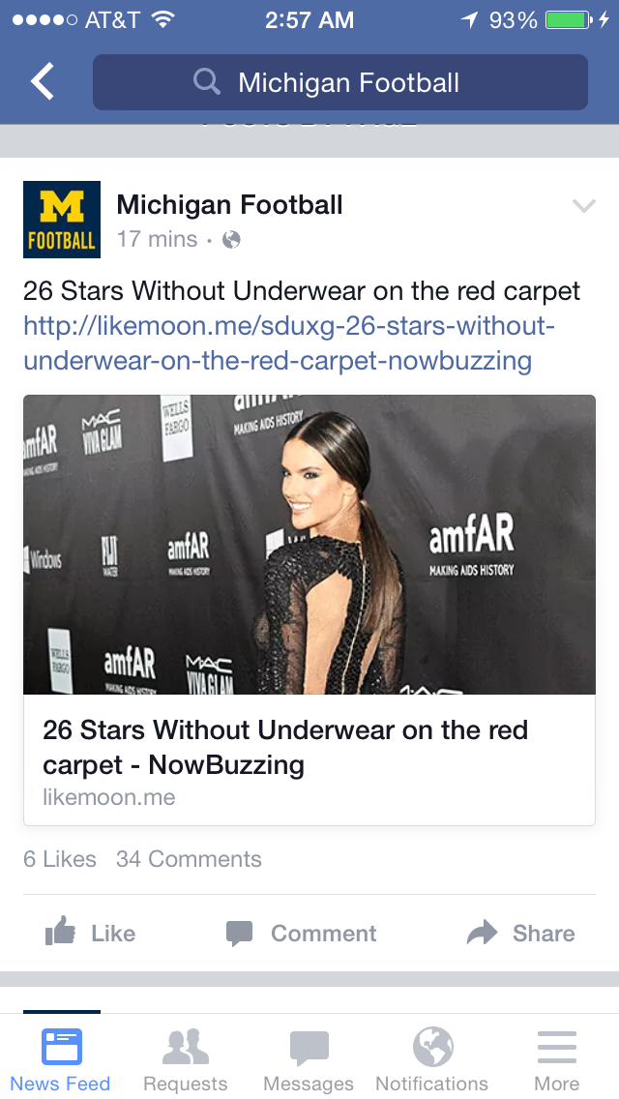
Task: Open the red carpet article photo
Action: point(309,545)
